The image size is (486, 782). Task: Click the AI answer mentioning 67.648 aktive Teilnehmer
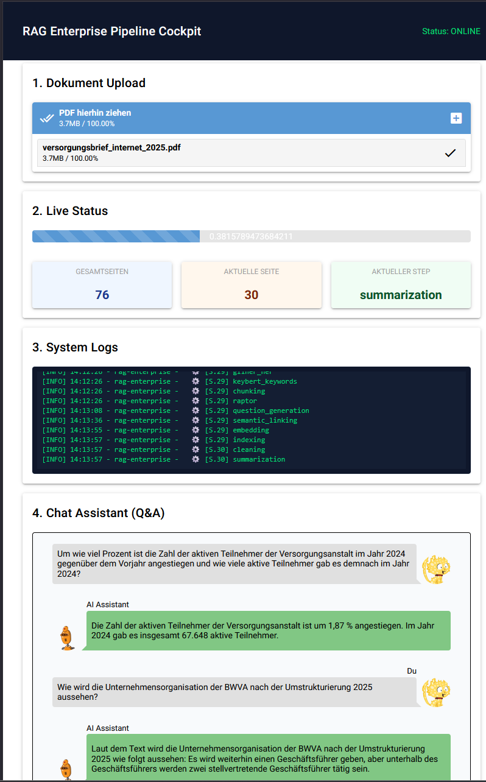[x=267, y=630]
